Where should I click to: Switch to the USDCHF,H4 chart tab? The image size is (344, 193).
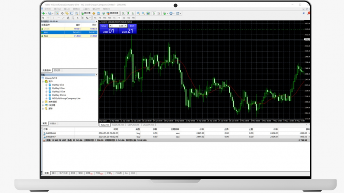118,125
